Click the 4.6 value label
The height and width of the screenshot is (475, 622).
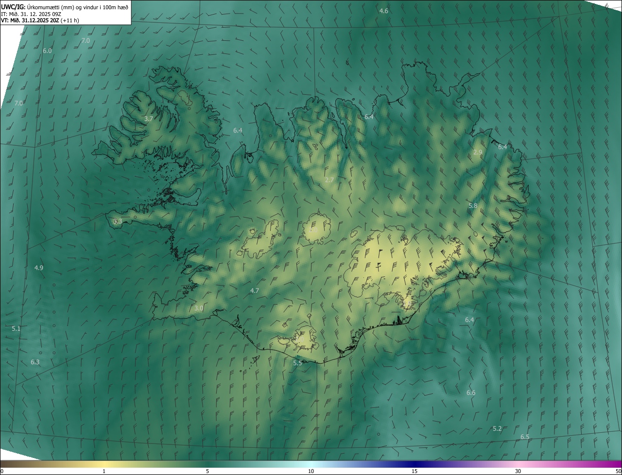point(384,11)
